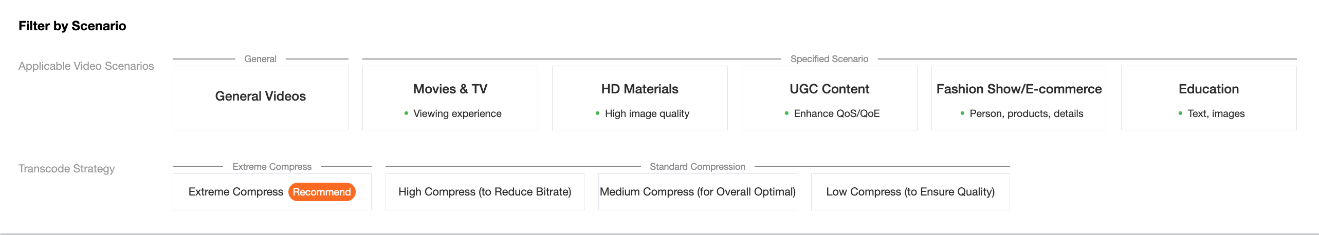Image resolution: width=1319 pixels, height=235 pixels.
Task: Click the orange Recommend badge
Action: coord(322,192)
